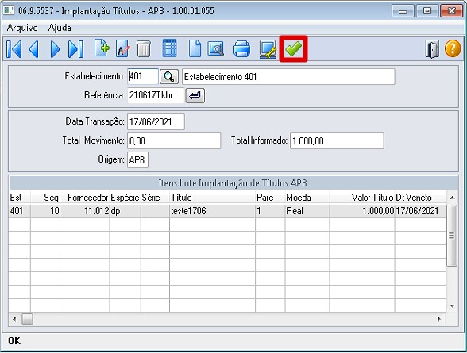Click vertical scrollbar down arrow

[x=452, y=306]
